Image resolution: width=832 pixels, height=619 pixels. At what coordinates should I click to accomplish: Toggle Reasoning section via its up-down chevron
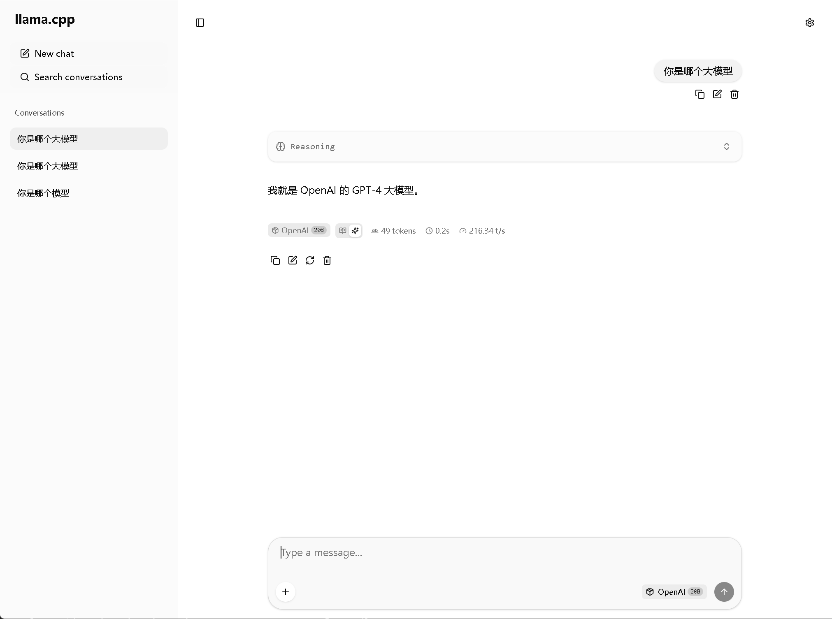click(726, 146)
